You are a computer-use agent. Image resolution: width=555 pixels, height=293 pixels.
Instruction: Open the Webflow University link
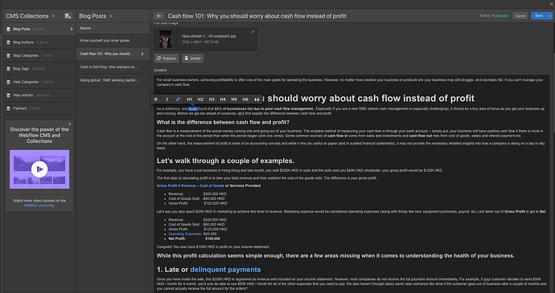pos(39,206)
